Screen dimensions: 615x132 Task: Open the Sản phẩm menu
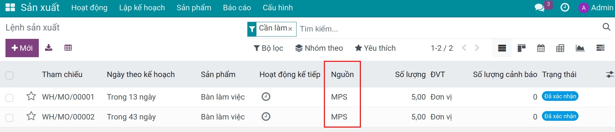pyautogui.click(x=194, y=8)
